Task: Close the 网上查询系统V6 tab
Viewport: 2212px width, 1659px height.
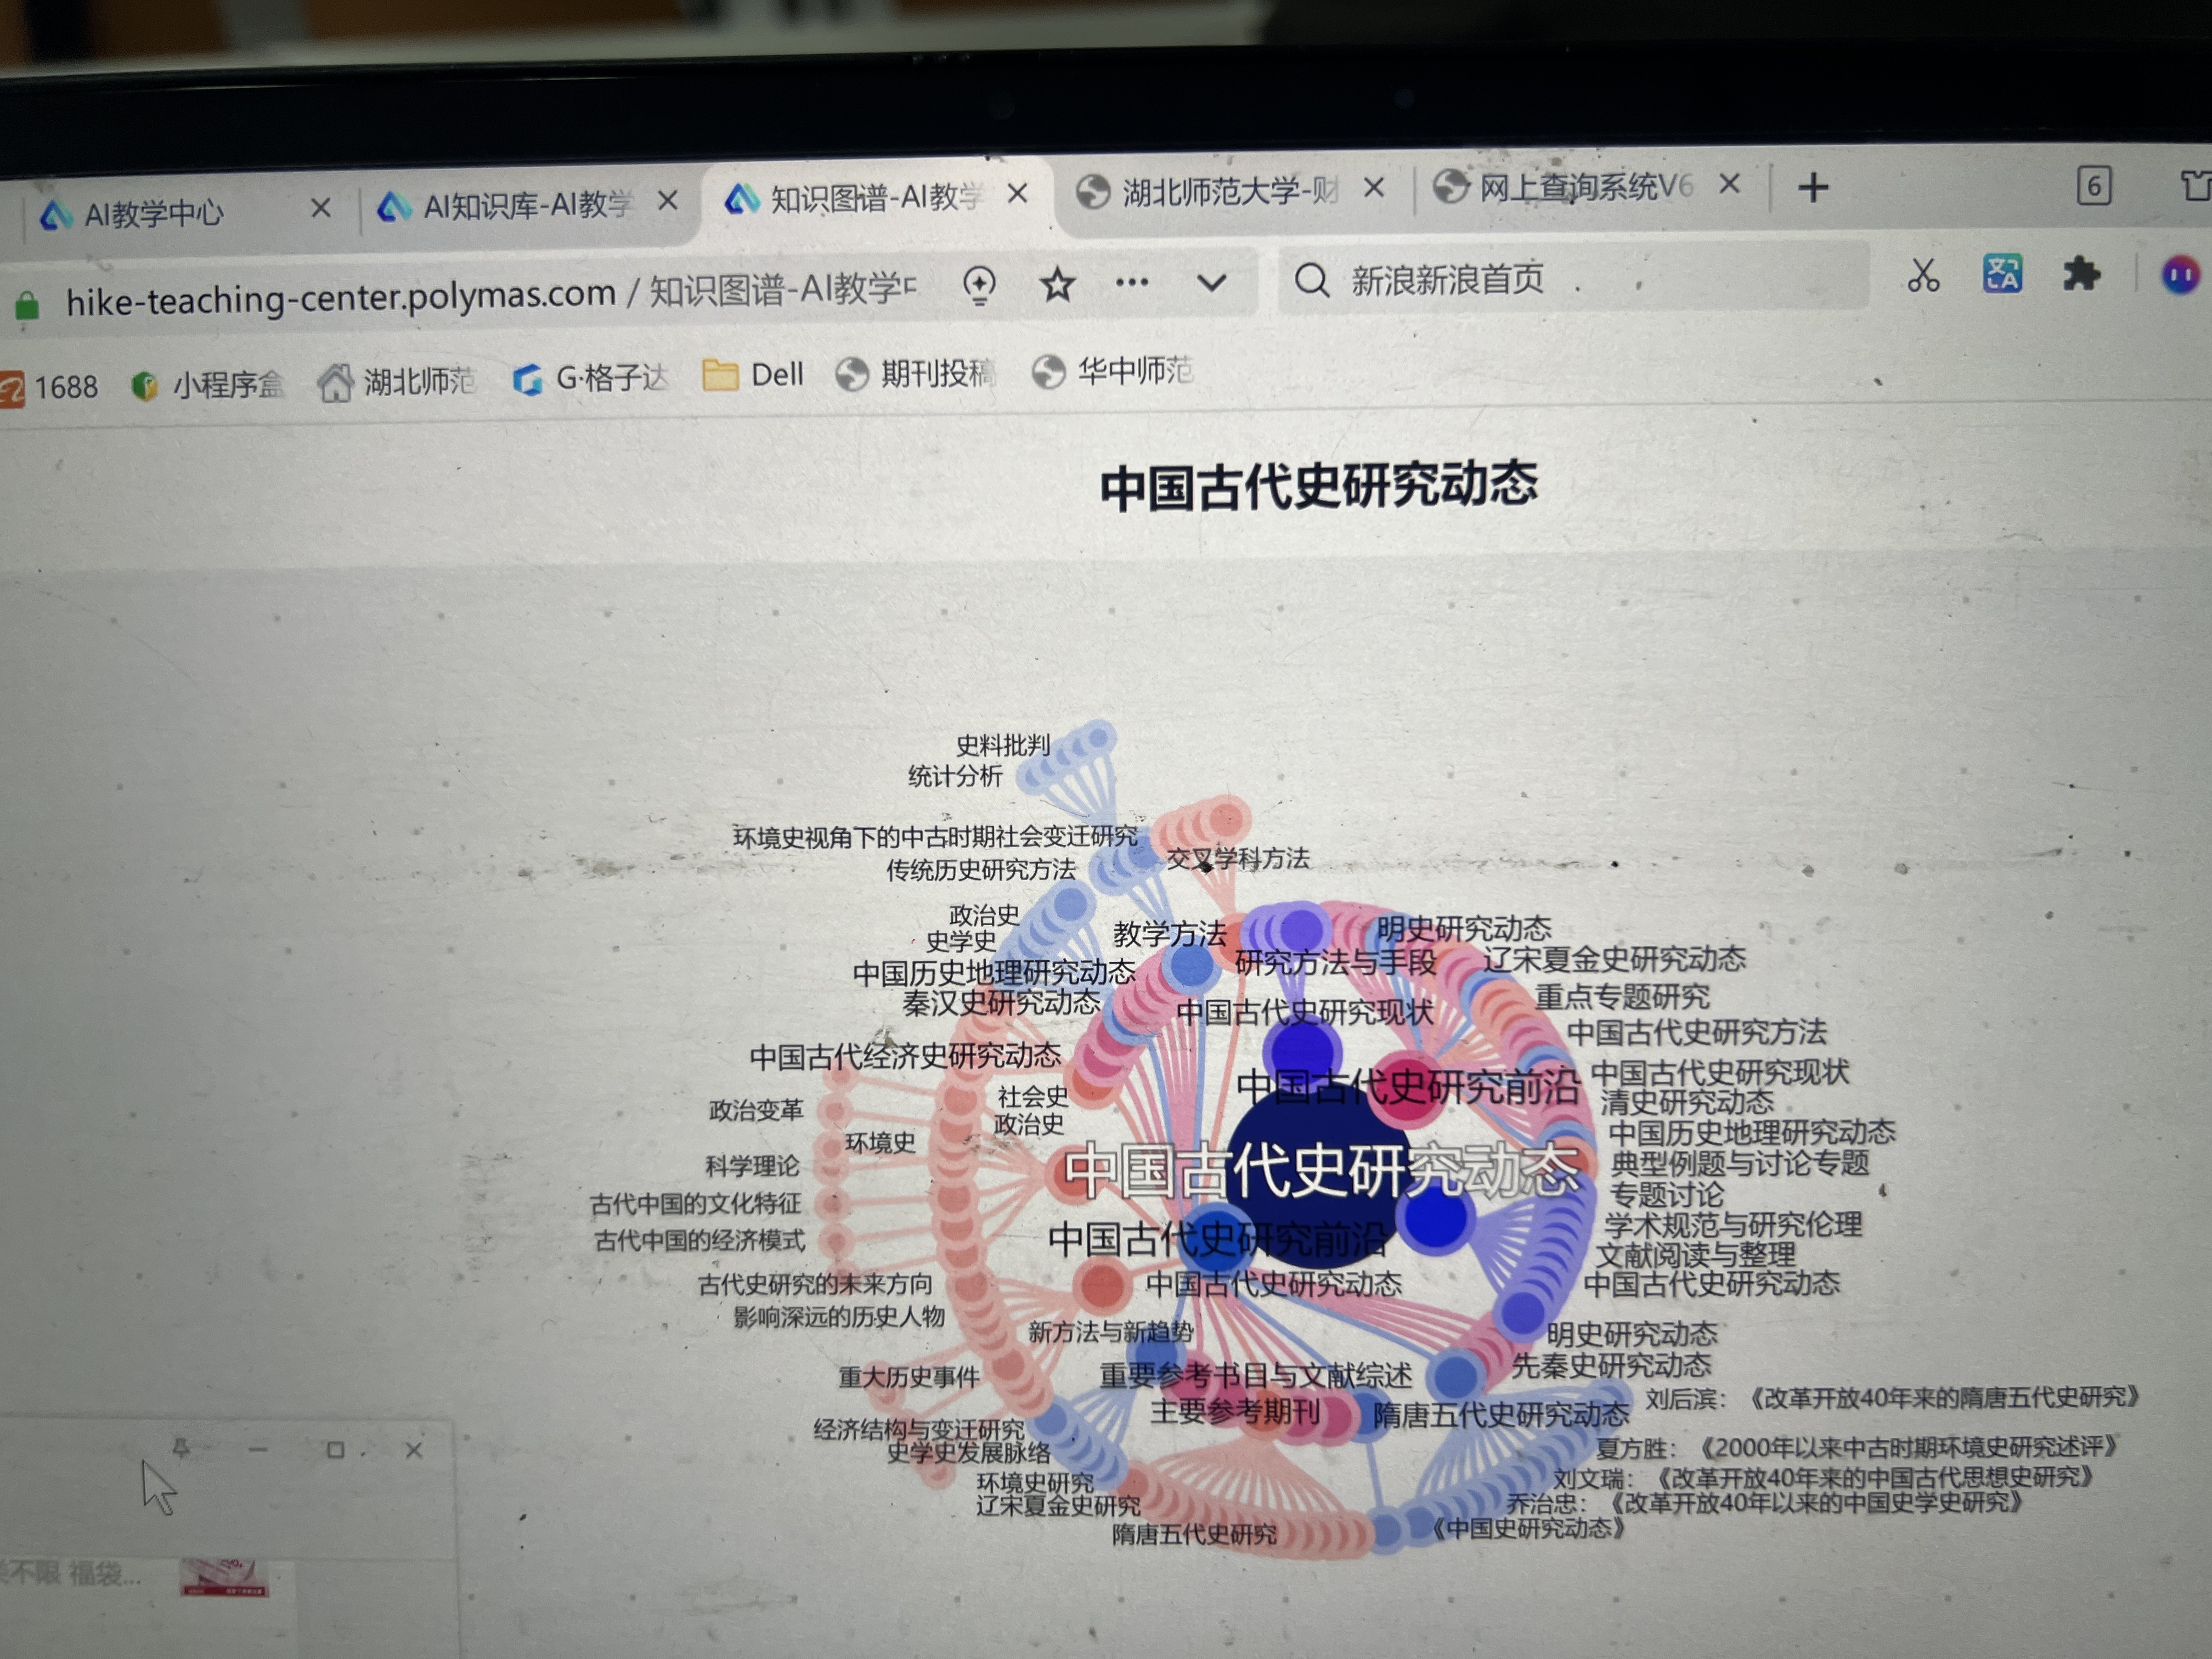Action: click(1729, 184)
